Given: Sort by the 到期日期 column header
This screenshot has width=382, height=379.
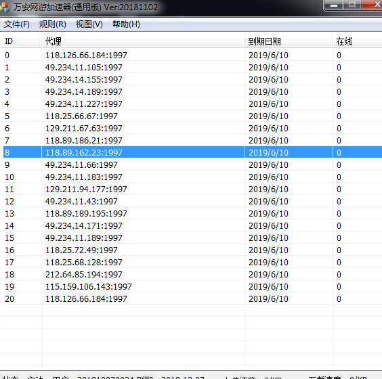Looking at the screenshot, I should (289, 41).
